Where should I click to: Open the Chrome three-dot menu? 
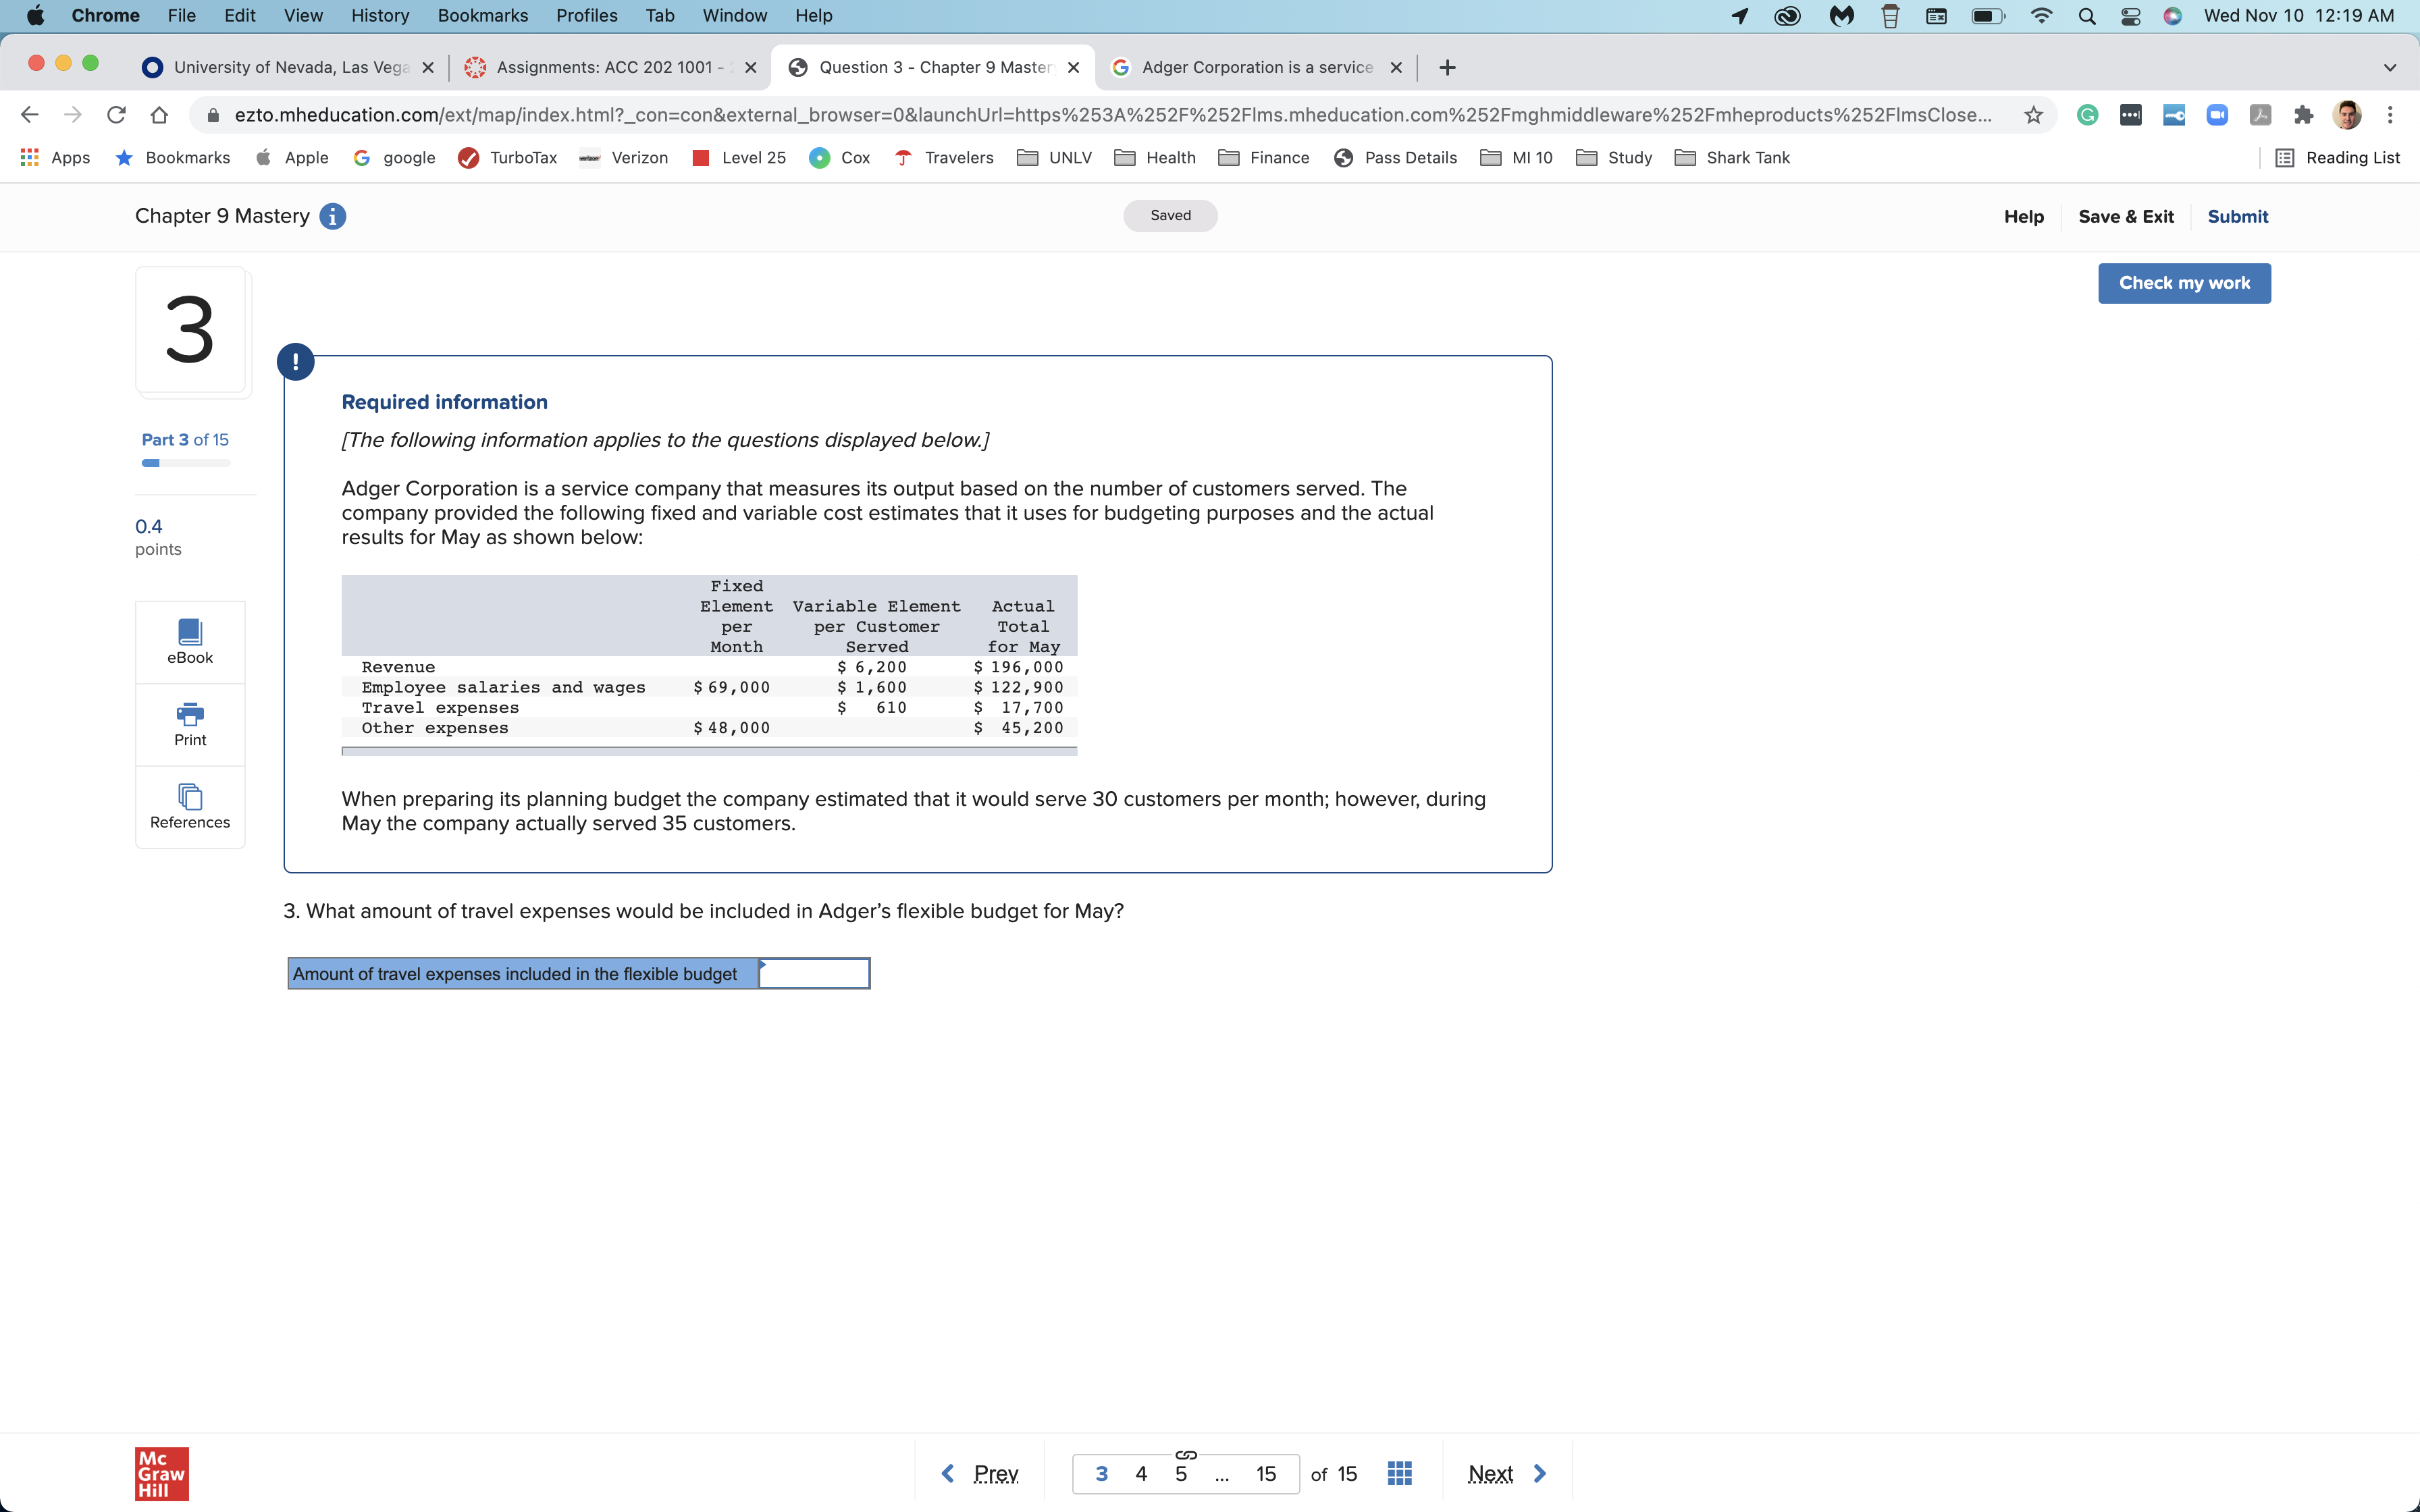tap(2391, 115)
